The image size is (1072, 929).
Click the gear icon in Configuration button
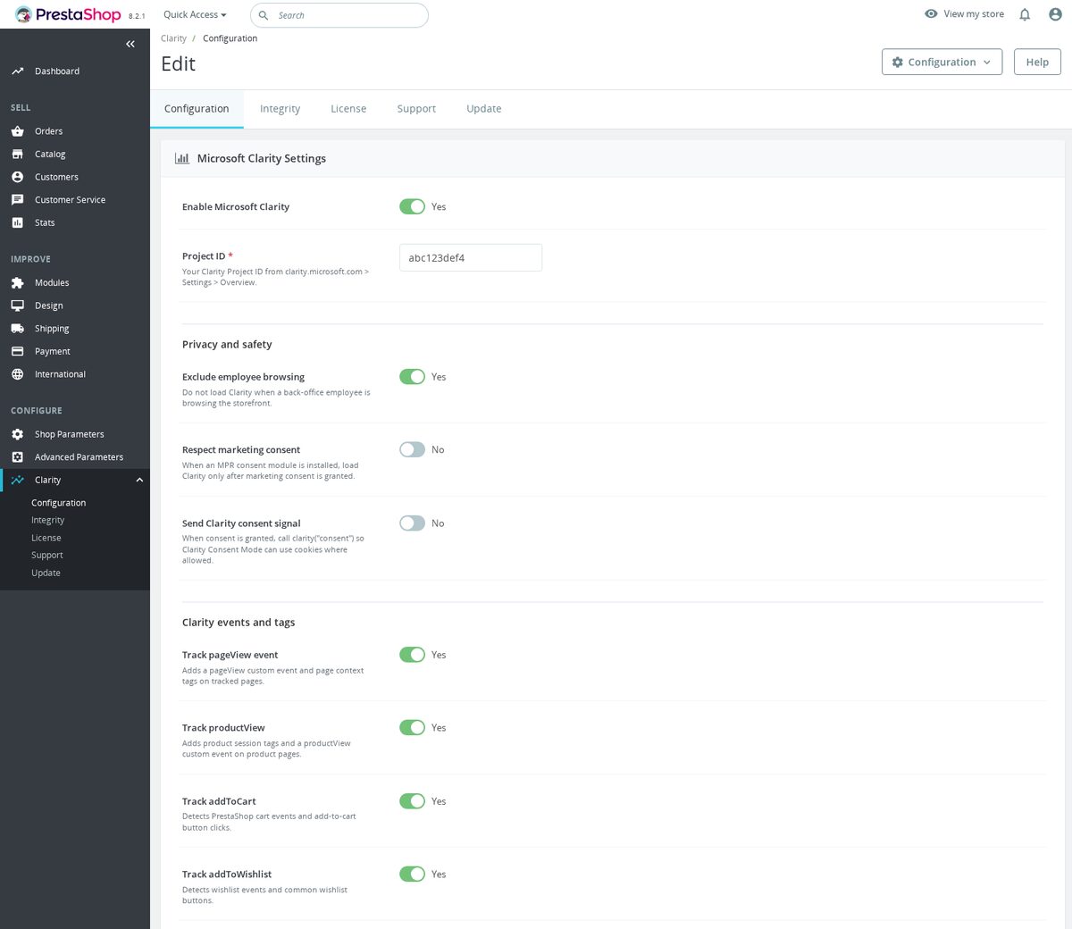coord(898,62)
